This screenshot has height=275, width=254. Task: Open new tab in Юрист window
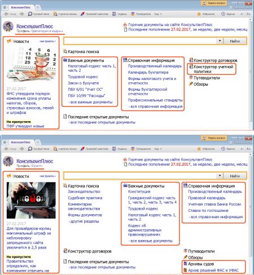coord(38,142)
